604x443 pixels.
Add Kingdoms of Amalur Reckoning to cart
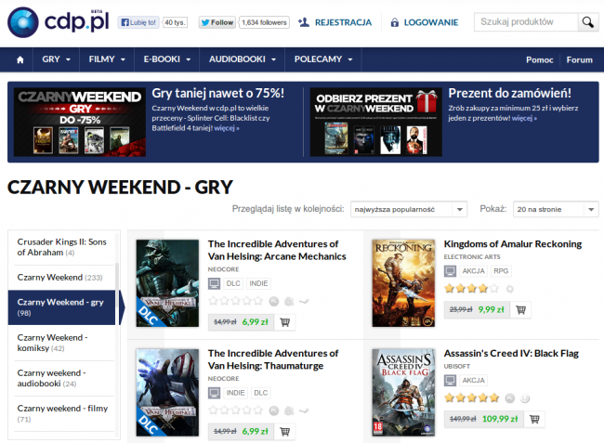point(520,310)
